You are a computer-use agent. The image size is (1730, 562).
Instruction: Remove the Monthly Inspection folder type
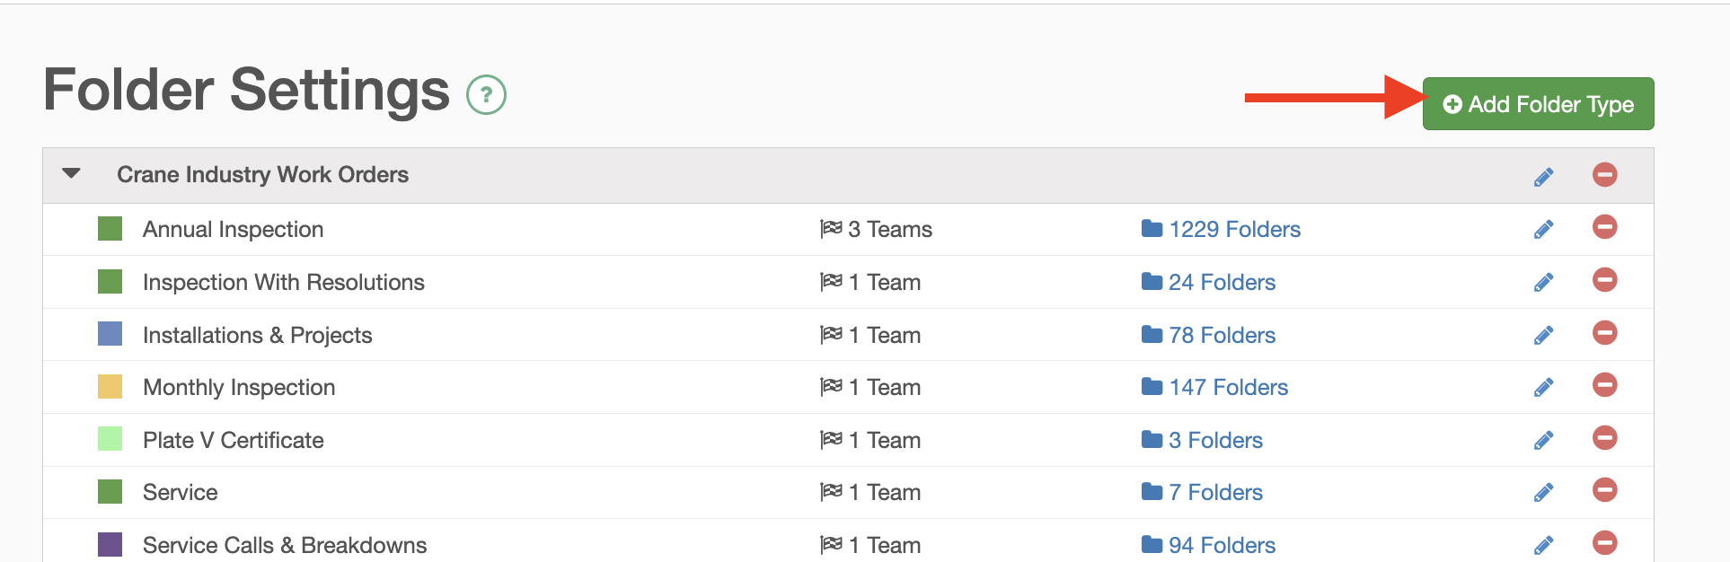tap(1604, 385)
